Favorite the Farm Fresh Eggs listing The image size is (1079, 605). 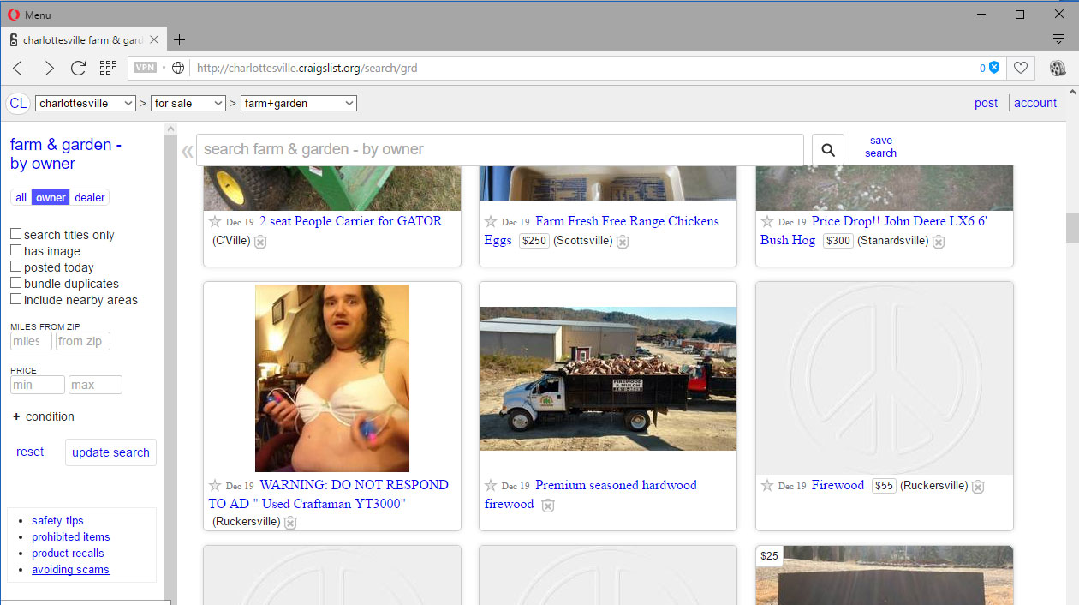[491, 221]
